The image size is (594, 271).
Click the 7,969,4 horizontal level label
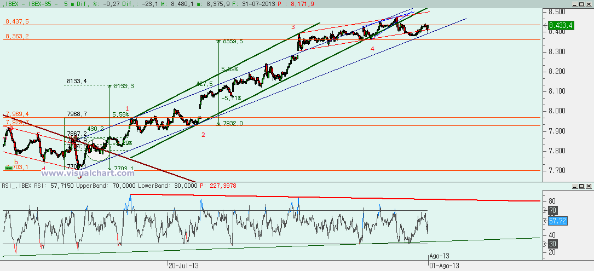tap(16, 114)
